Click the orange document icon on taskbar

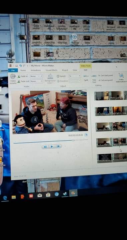click(22, 197)
